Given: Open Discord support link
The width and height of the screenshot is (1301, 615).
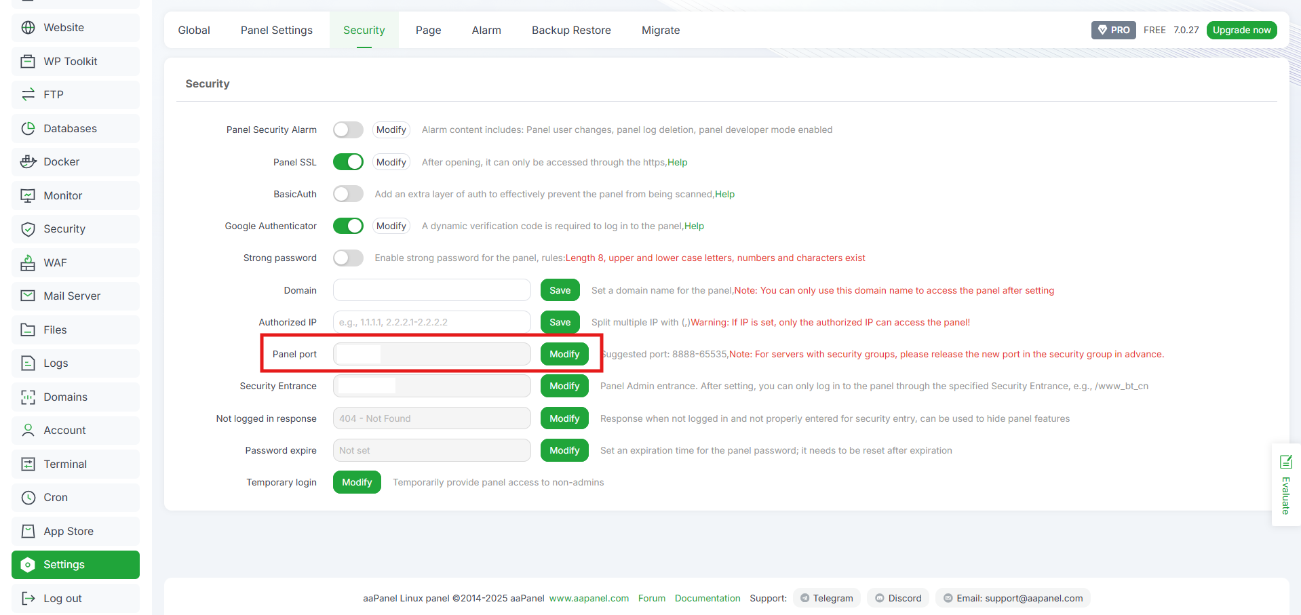Looking at the screenshot, I should click(x=898, y=598).
